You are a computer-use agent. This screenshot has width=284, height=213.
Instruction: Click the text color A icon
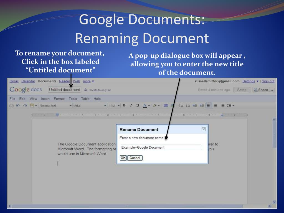tap(145, 106)
